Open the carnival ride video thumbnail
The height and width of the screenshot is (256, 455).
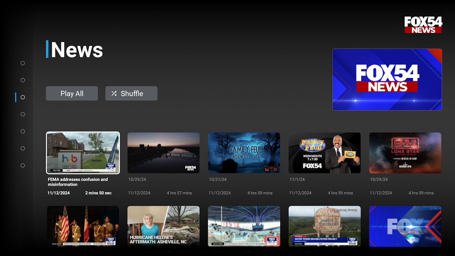click(244, 226)
